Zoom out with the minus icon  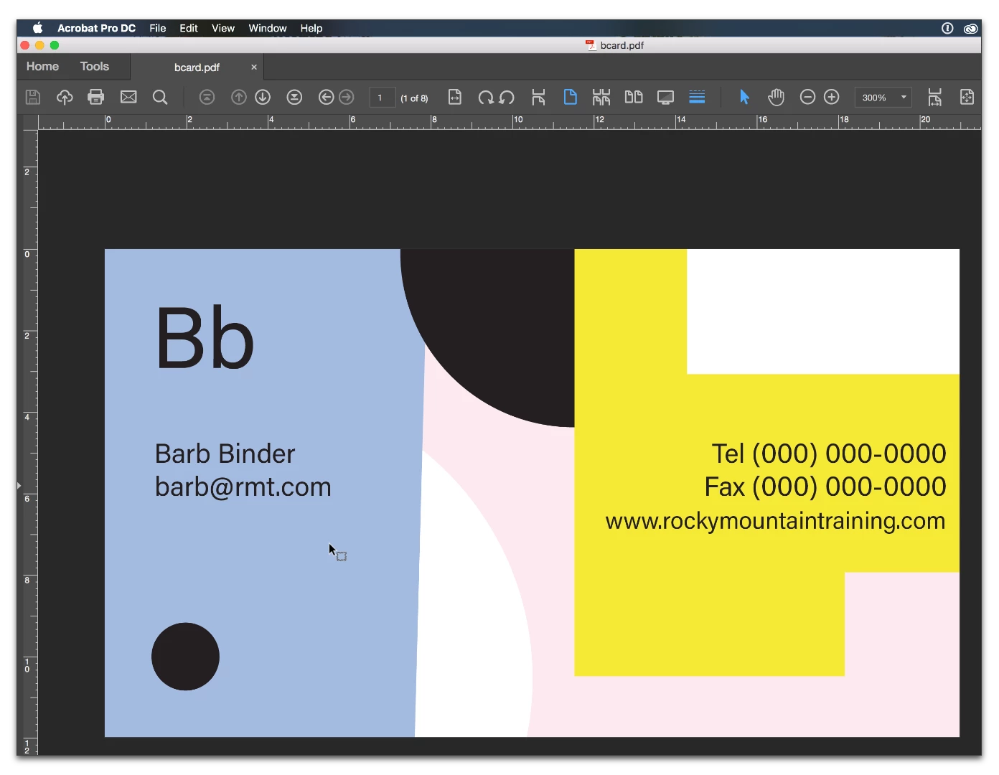tap(807, 97)
